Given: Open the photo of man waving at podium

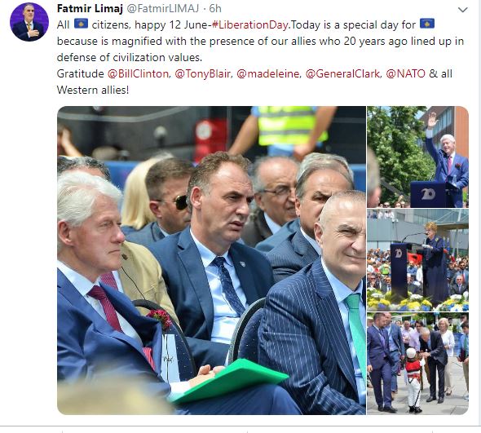Looking at the screenshot, I should click(x=417, y=157).
